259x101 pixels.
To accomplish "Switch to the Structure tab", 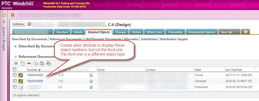I will [x=62, y=32].
